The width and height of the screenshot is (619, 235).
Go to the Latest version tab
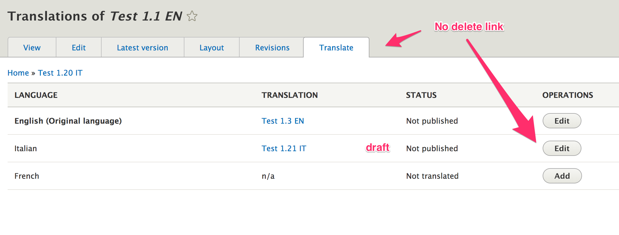click(x=142, y=48)
